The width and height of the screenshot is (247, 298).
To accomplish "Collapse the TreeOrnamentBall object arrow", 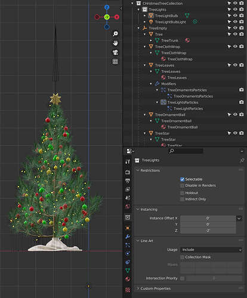I will 145,114.
